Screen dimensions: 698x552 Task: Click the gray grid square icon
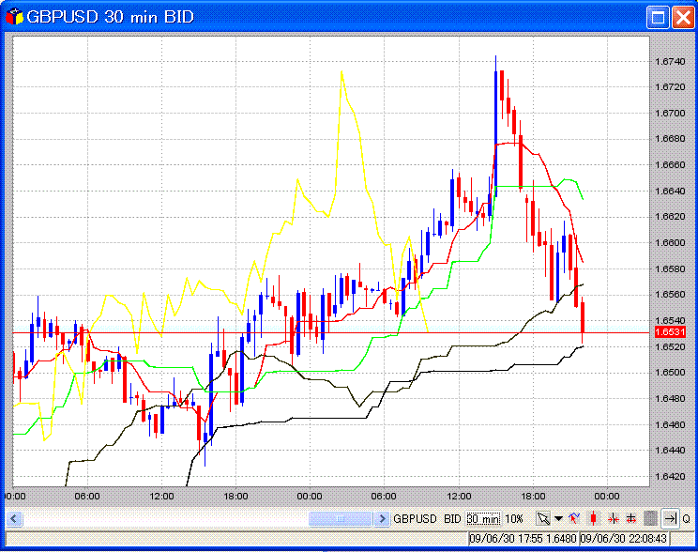650,518
